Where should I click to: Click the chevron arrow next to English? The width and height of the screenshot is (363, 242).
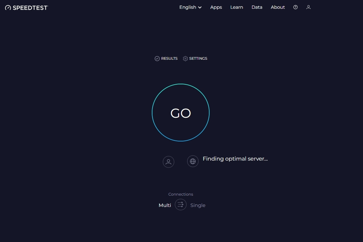[200, 7]
